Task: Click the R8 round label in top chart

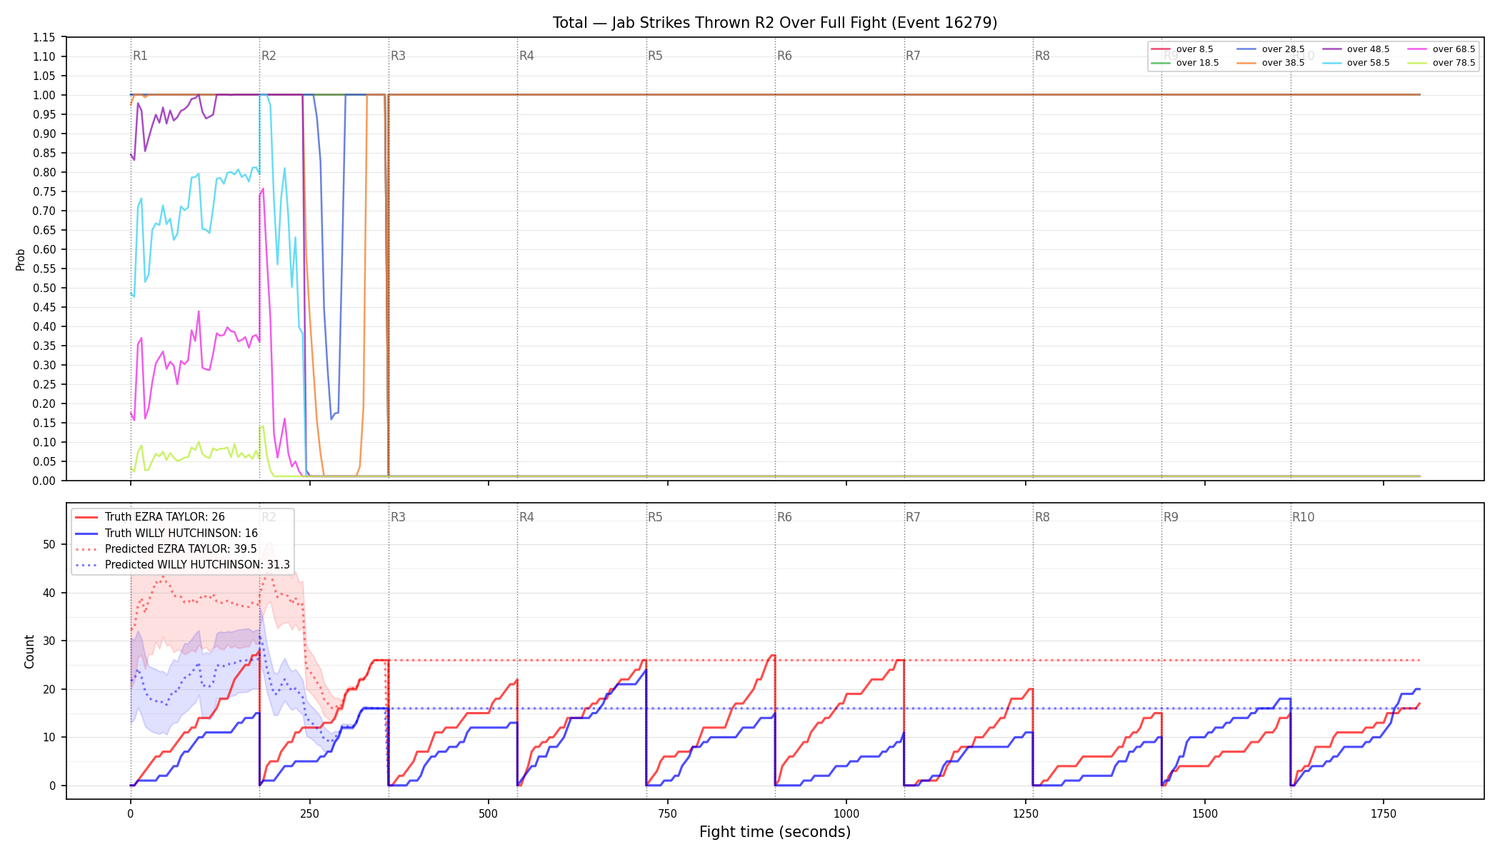Action: (1042, 56)
